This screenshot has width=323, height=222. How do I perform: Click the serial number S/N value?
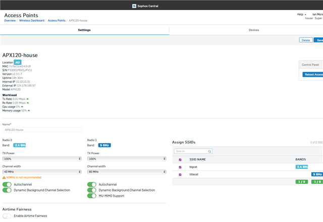20,70
